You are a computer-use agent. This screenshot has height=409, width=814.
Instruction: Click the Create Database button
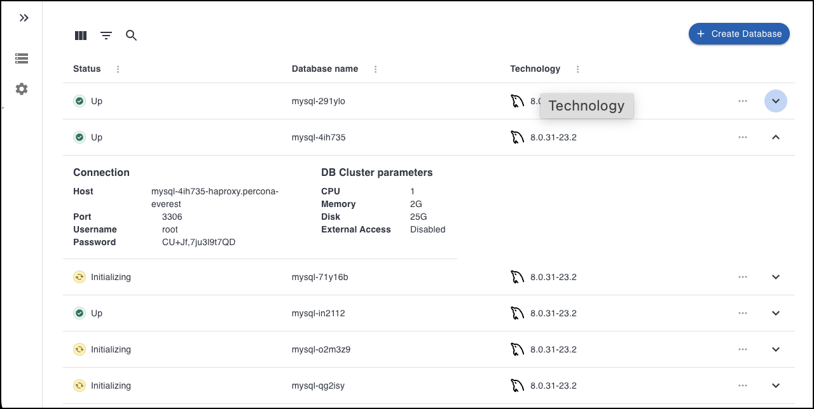click(739, 34)
